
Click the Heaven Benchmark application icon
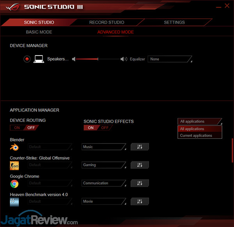14,202
